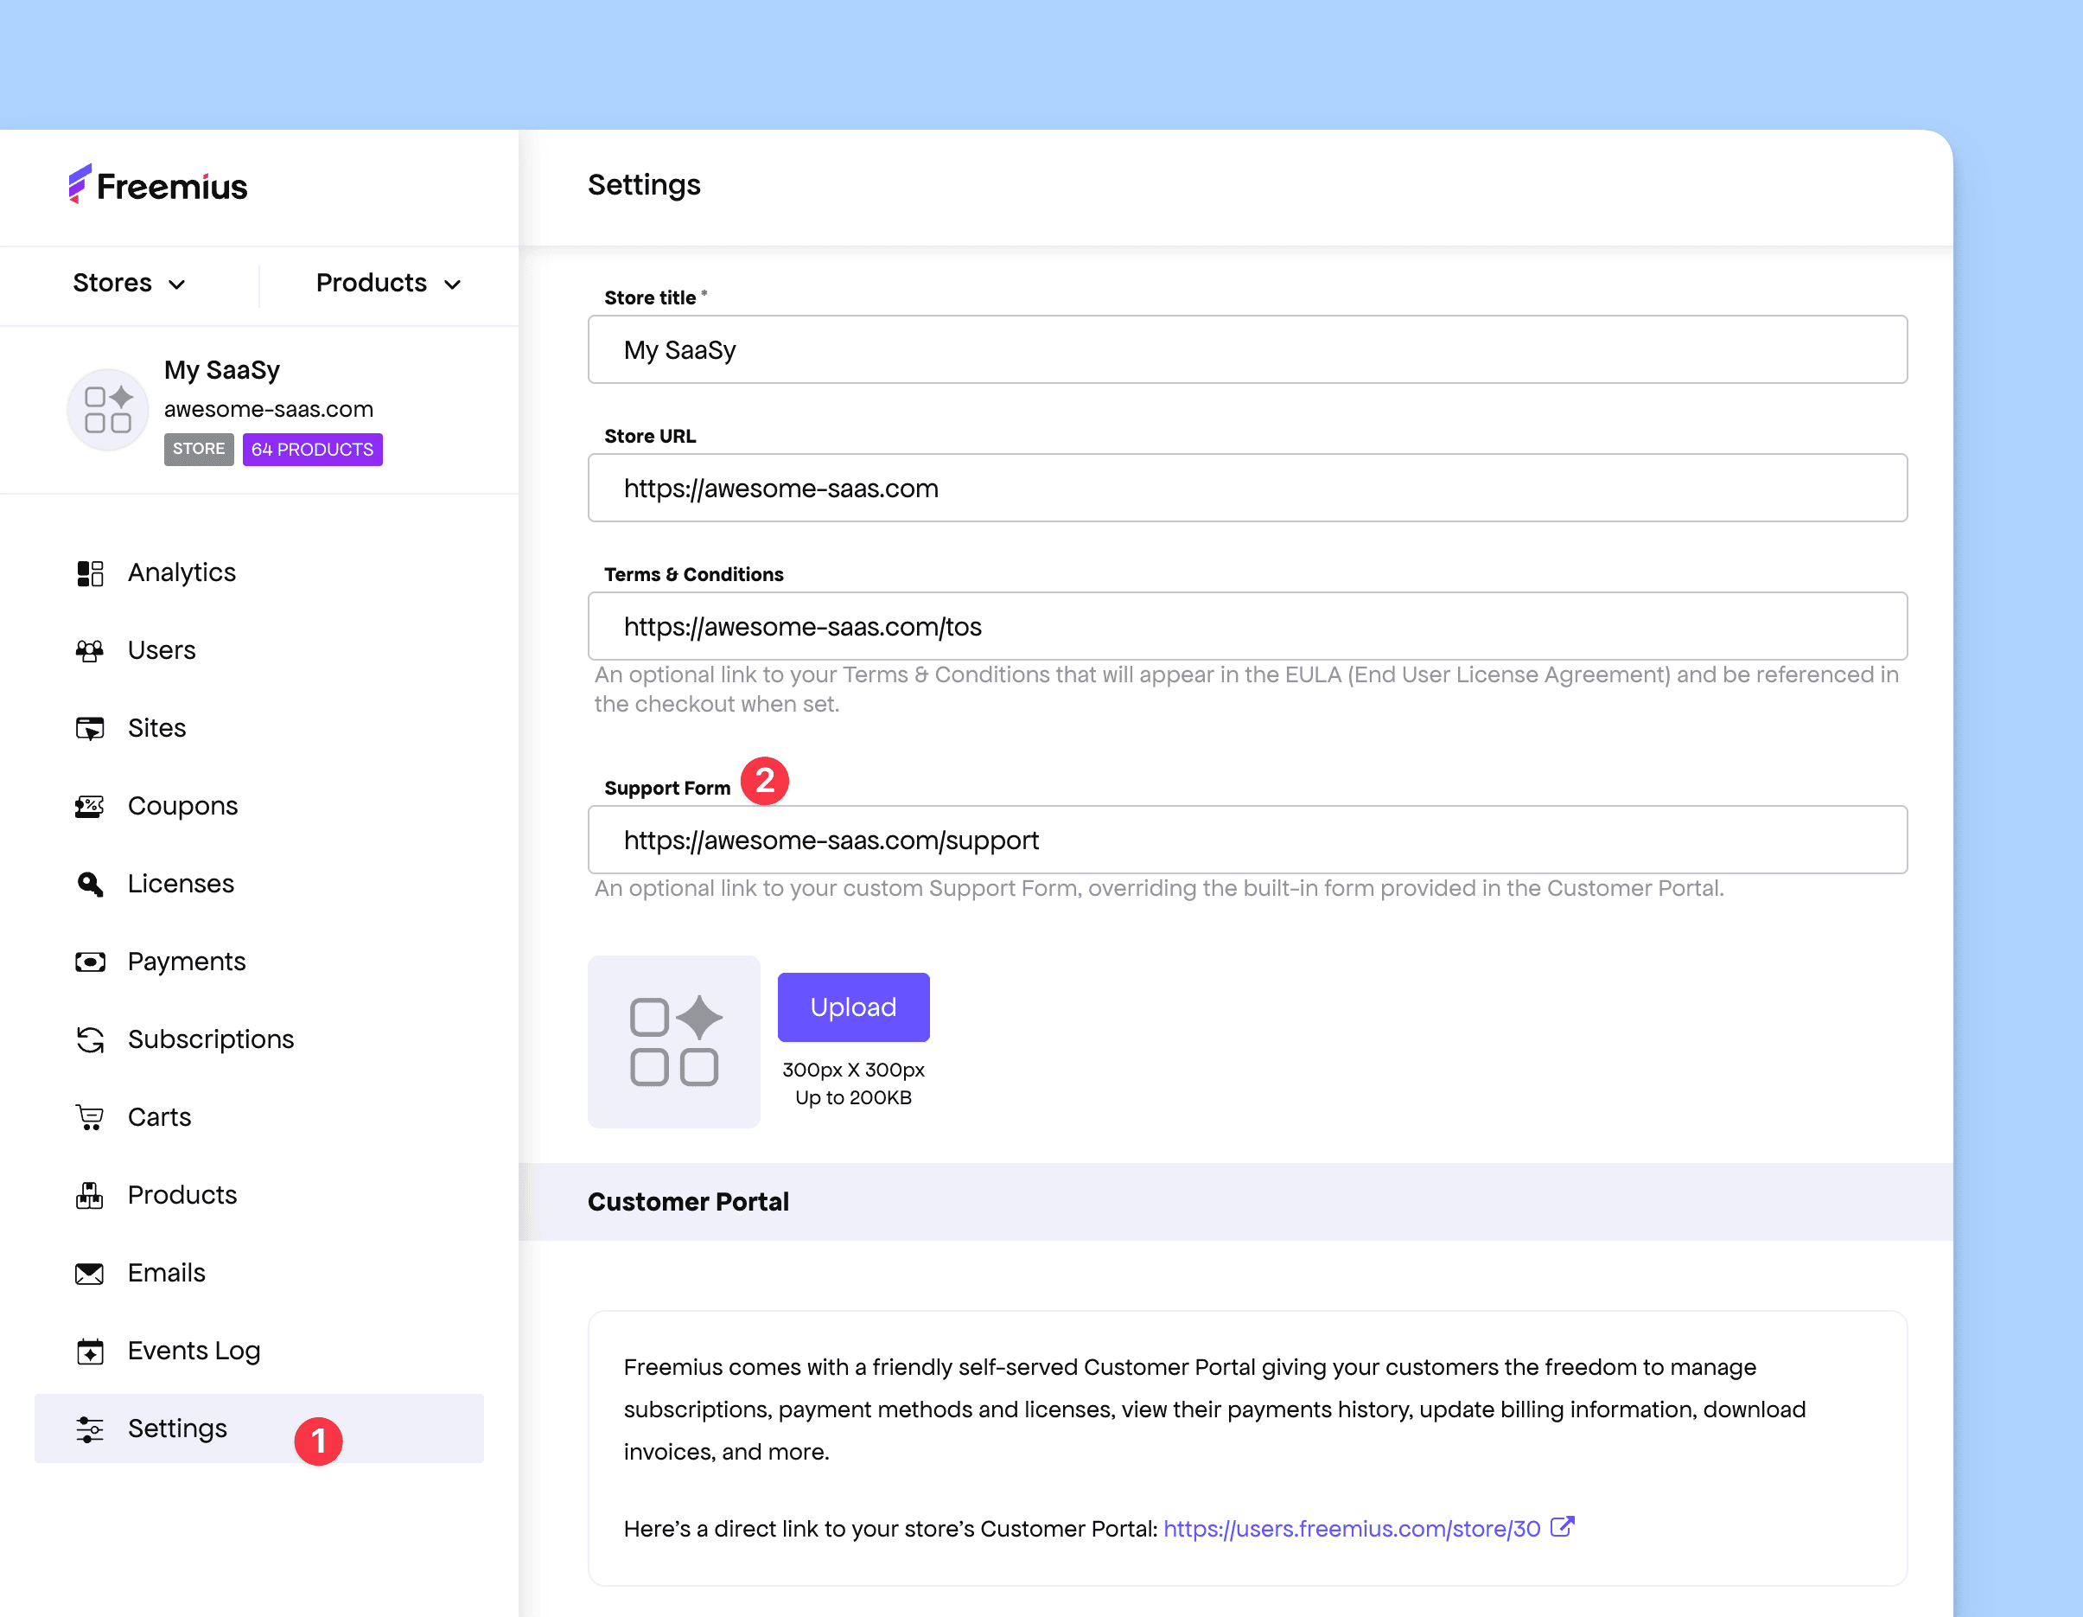
Task: Go to the Users section
Action: tap(259, 652)
